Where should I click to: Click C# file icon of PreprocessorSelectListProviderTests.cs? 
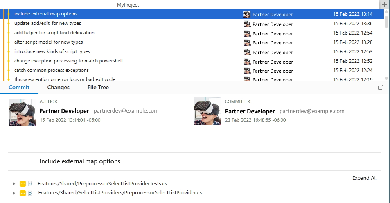tap(30, 184)
